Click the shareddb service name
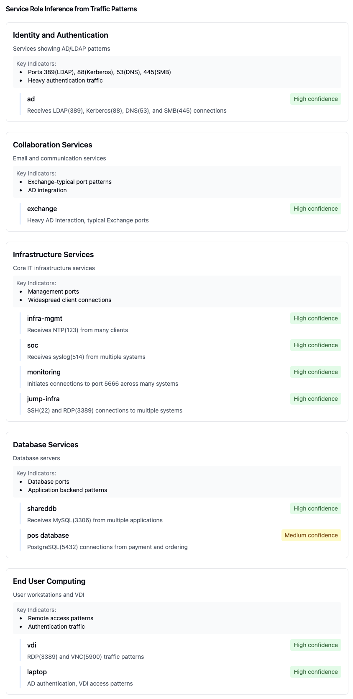 pyautogui.click(x=42, y=508)
